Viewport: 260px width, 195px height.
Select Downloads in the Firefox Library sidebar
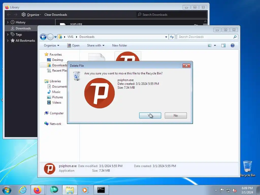click(x=21, y=28)
